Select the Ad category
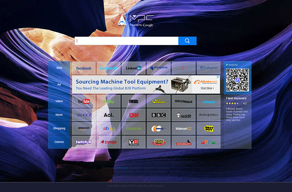Screen dimensions: 292x192 [x=59, y=85]
